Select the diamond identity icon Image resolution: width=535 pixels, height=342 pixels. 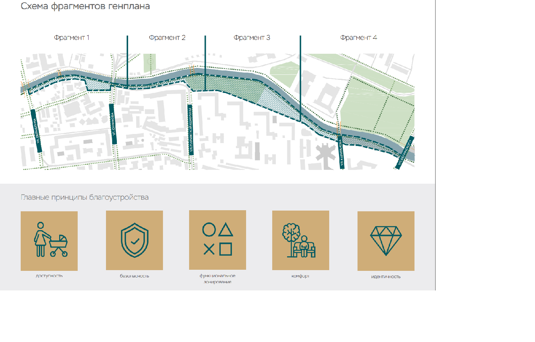[386, 241]
